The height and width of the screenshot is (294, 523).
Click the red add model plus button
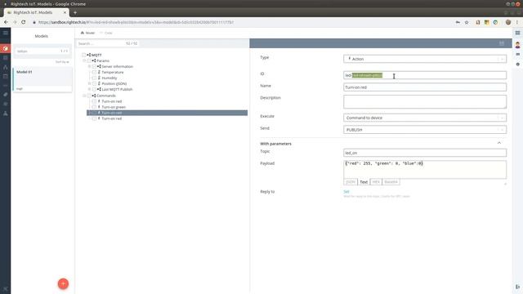point(63,283)
